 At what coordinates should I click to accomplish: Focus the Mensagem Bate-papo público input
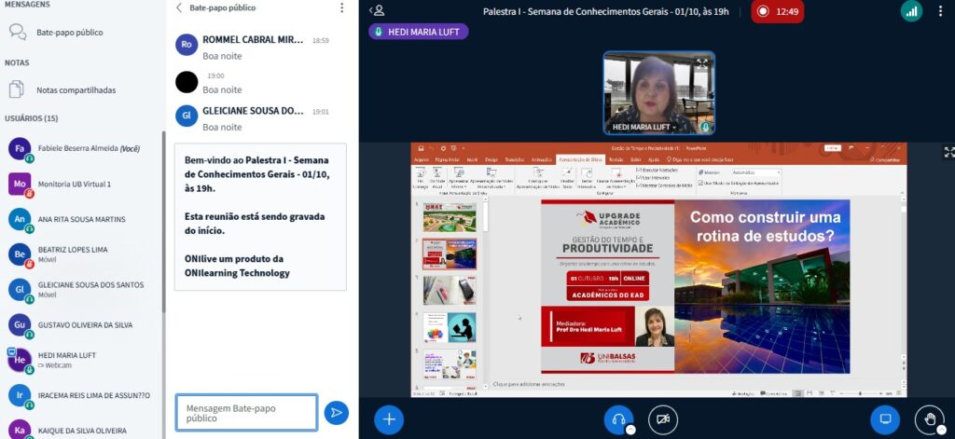click(247, 412)
